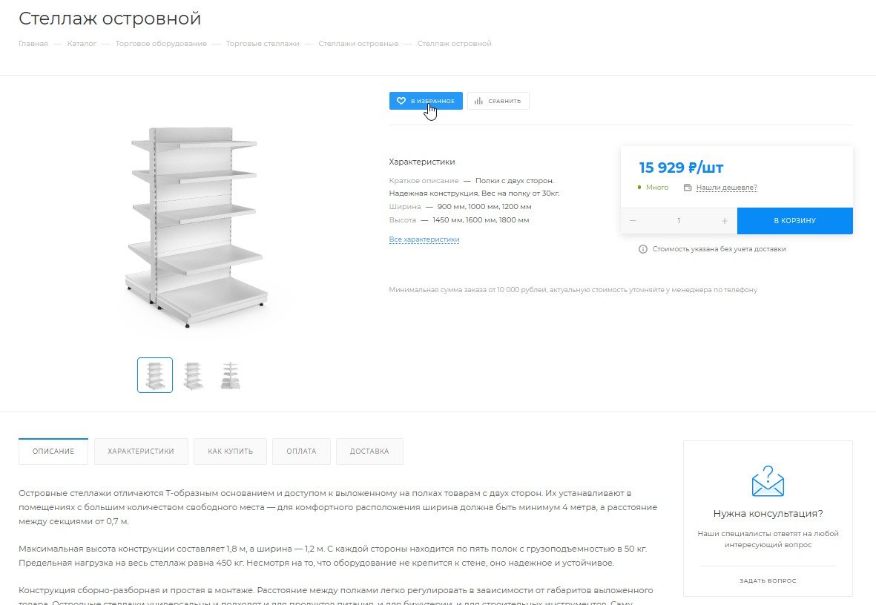The image size is (876, 605).
Task: Click the compare bar-chart button
Action: pyautogui.click(x=498, y=101)
